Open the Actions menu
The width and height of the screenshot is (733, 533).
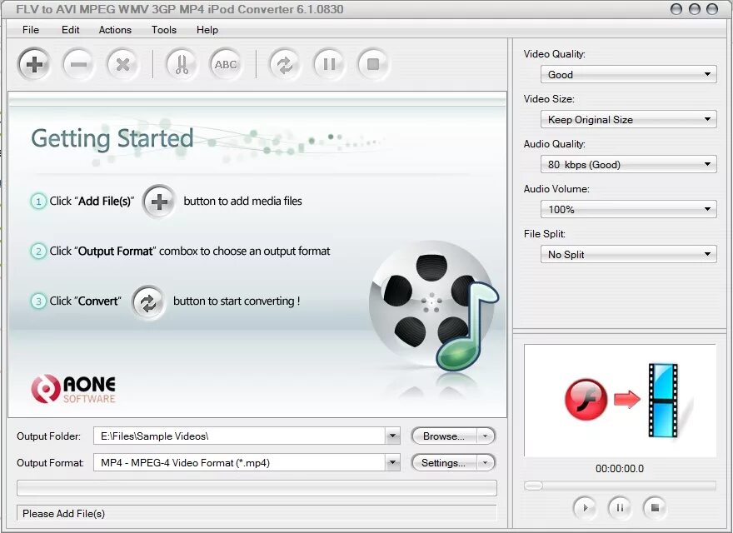click(x=115, y=30)
